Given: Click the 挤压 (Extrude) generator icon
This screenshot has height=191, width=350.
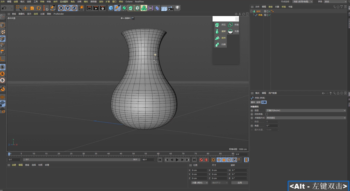Looking at the screenshot, I should (217, 25).
